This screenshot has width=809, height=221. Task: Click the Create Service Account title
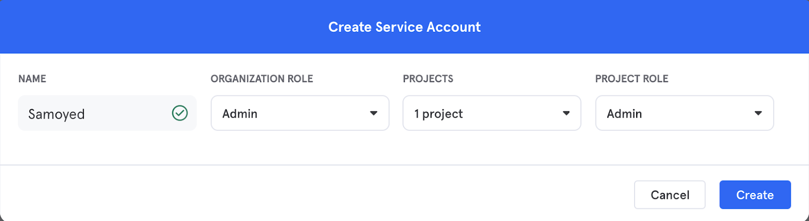(x=404, y=27)
